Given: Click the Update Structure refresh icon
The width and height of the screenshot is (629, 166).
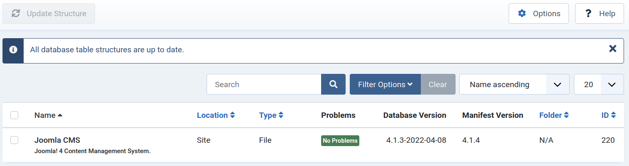Looking at the screenshot, I should pos(16,14).
